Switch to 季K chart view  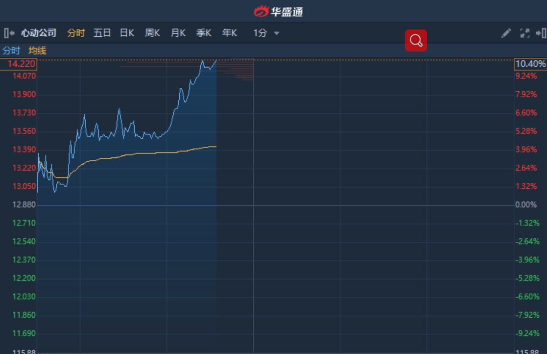204,33
